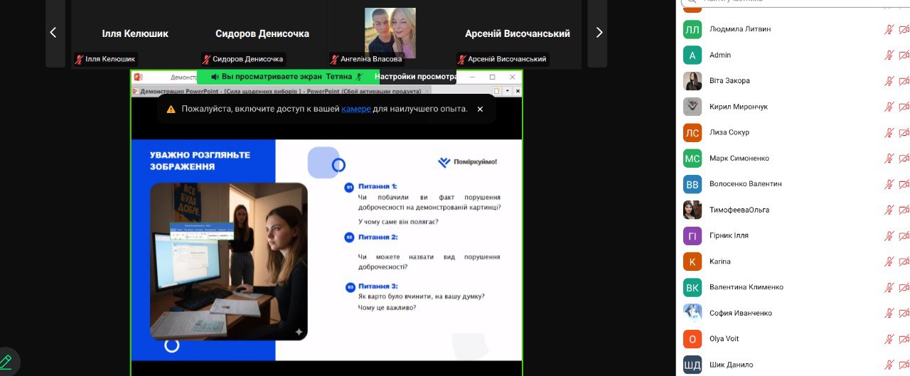Open dropdown arrow in PowerPoint title bar
910x376 pixels.
pyautogui.click(x=507, y=91)
